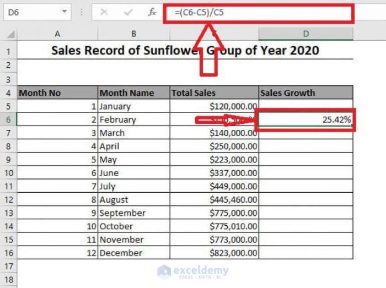386x288 pixels.
Task: Select the October cell
Action: tap(134, 226)
